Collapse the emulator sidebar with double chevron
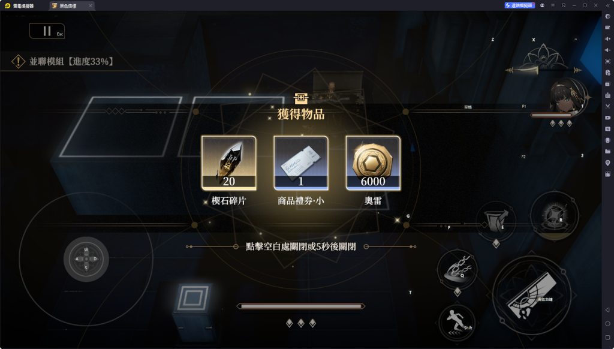Screen dimensions: 614x349 (608, 5)
